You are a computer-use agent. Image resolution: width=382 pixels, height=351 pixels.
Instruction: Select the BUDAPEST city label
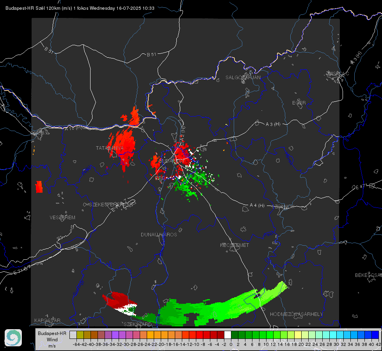pos(172,161)
